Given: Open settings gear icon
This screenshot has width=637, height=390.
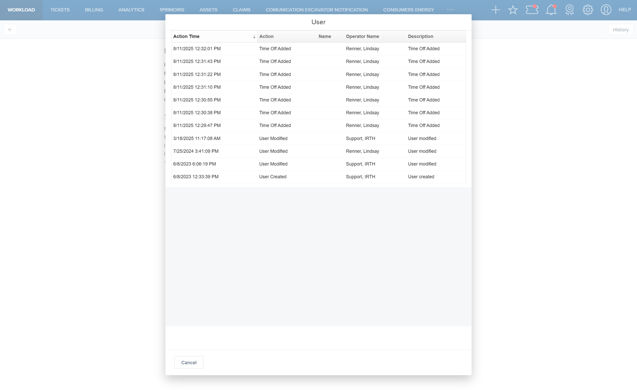Looking at the screenshot, I should click(x=588, y=10).
